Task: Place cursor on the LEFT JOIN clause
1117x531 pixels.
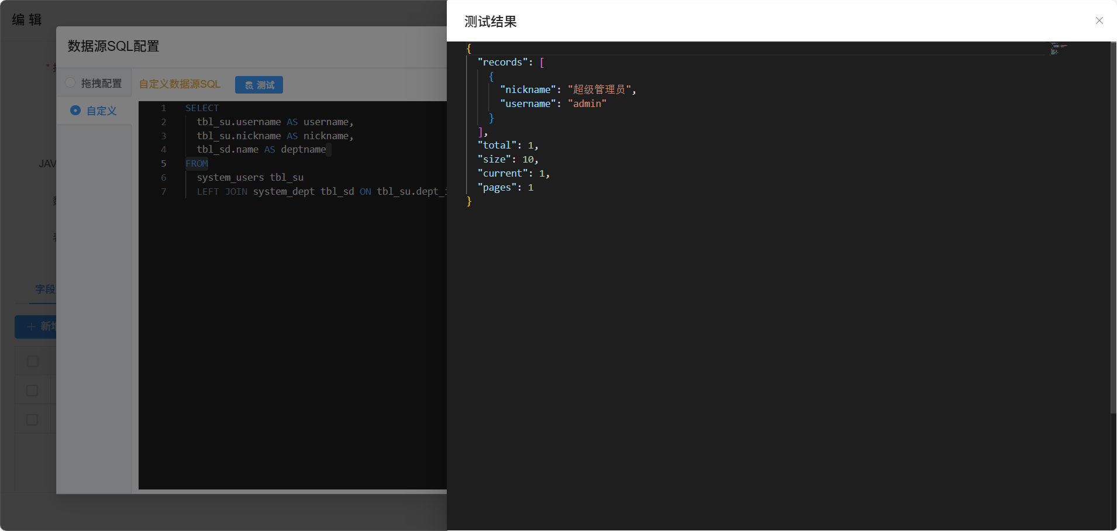Action: coord(222,192)
